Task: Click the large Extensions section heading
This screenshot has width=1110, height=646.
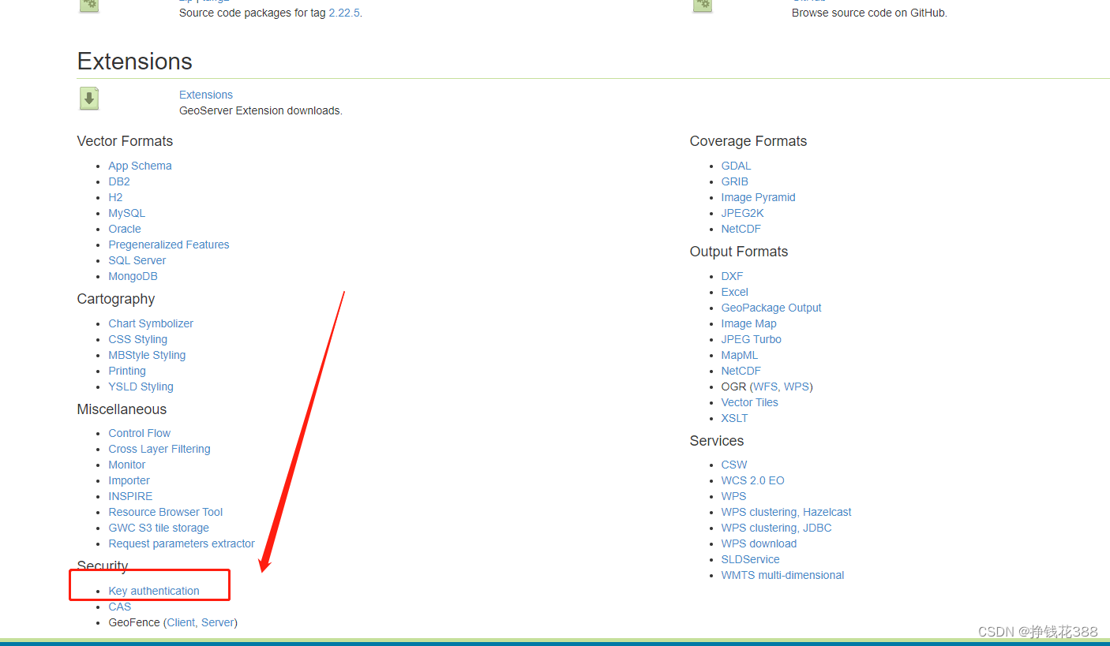Action: pos(135,62)
